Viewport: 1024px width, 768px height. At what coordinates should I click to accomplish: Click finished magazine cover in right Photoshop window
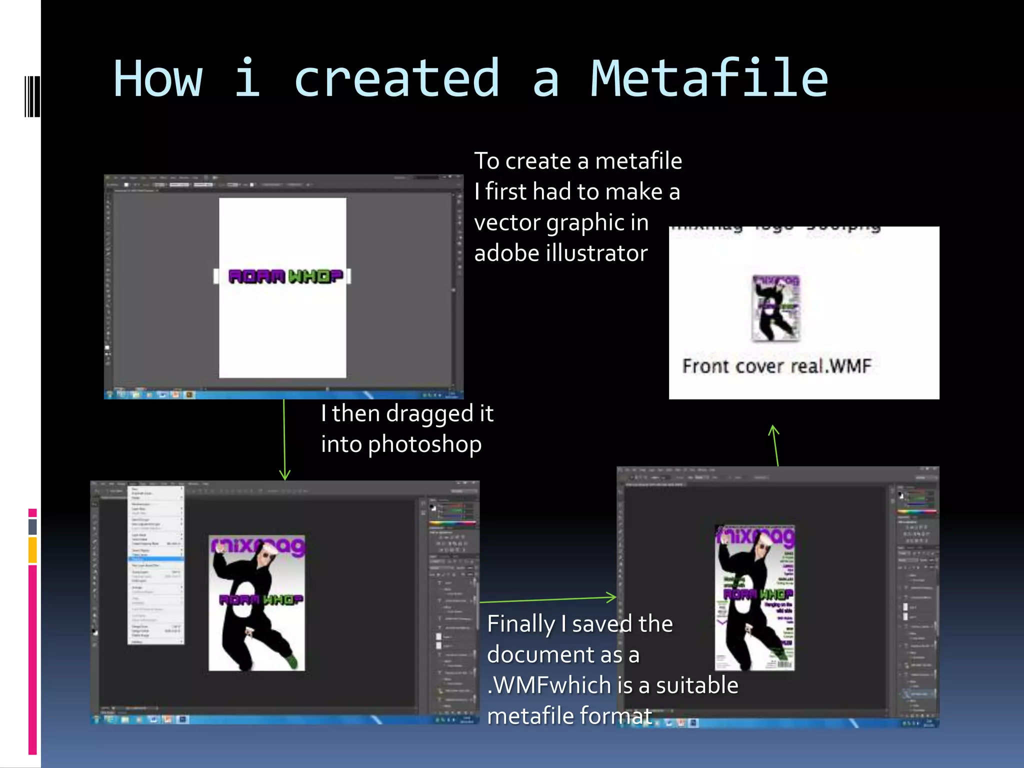[755, 597]
